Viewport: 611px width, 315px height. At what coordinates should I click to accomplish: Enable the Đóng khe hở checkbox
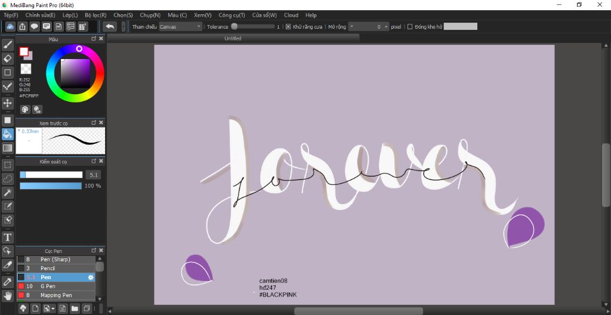(x=409, y=27)
